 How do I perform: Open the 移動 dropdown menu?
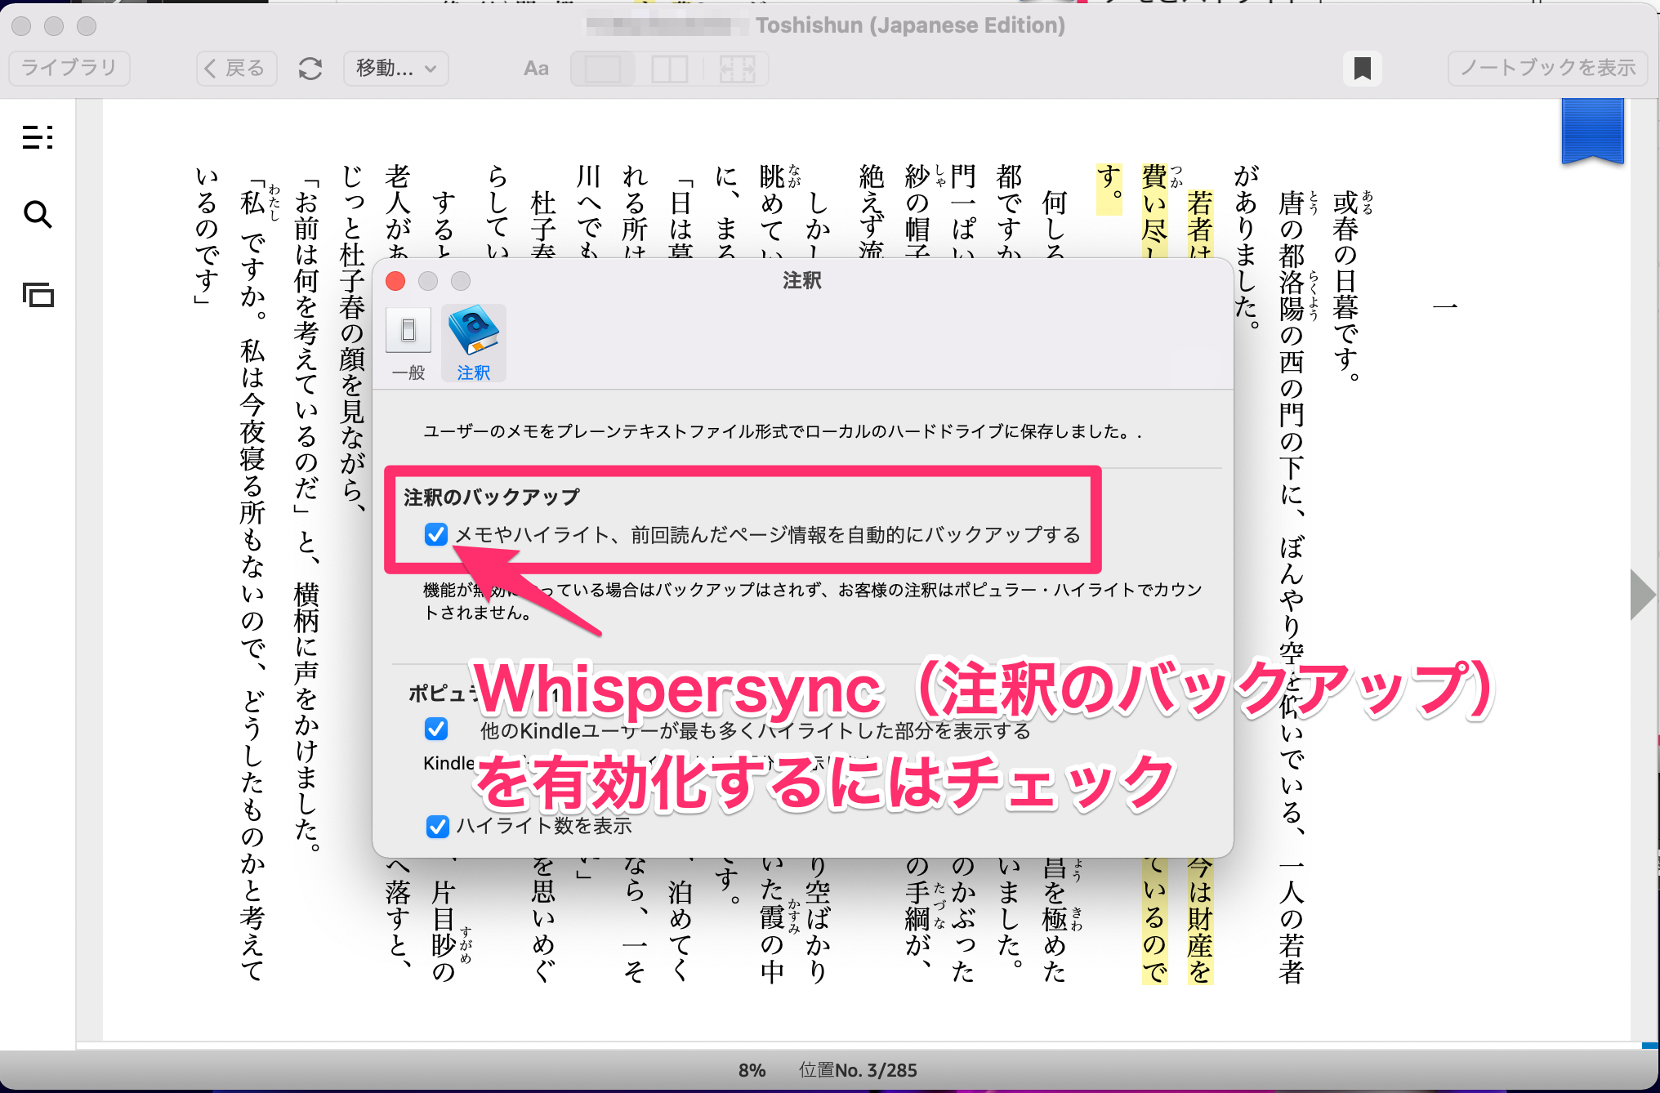[396, 68]
